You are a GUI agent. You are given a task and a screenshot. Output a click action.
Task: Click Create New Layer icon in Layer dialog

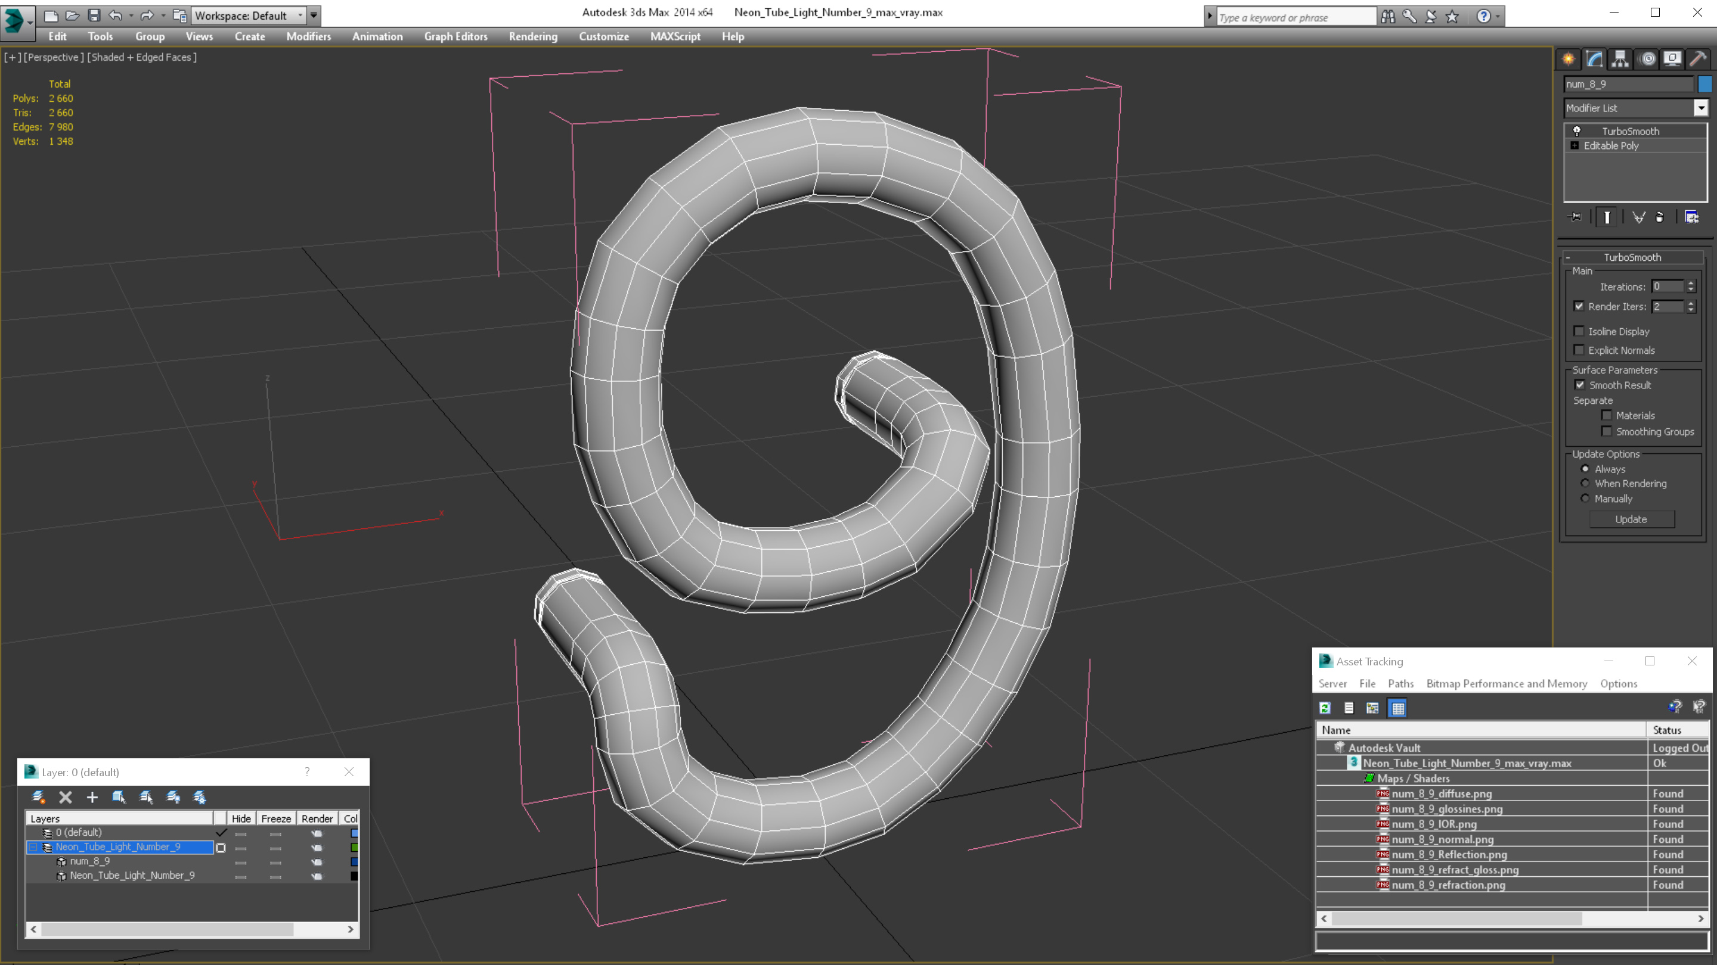pyautogui.click(x=38, y=797)
